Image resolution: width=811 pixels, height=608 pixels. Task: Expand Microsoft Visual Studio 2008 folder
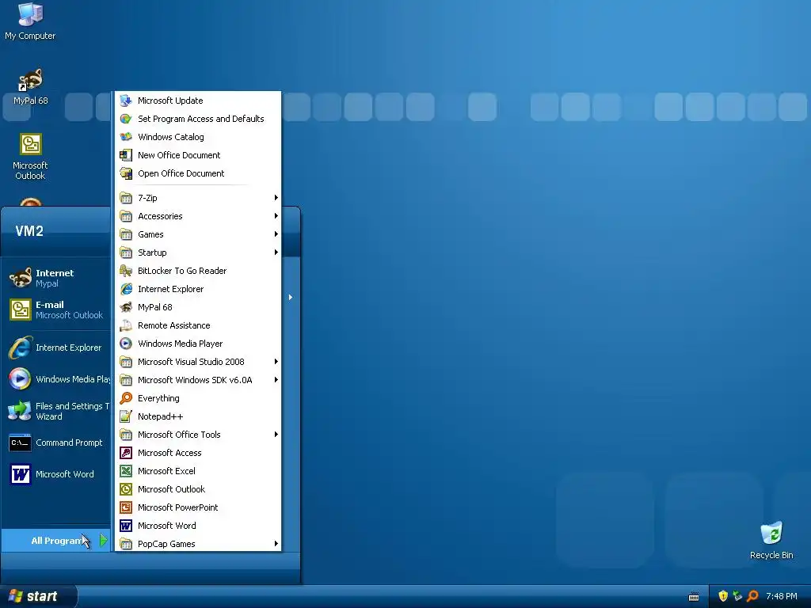click(197, 362)
